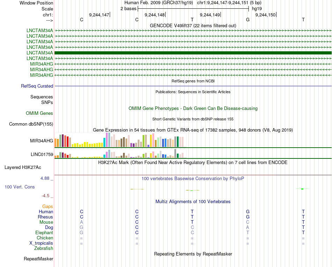Click the Sequences track label
The image size is (332, 267).
[x=42, y=97]
